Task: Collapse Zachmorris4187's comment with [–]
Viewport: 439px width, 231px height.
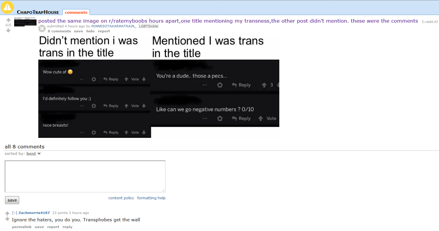Action: tap(14, 213)
